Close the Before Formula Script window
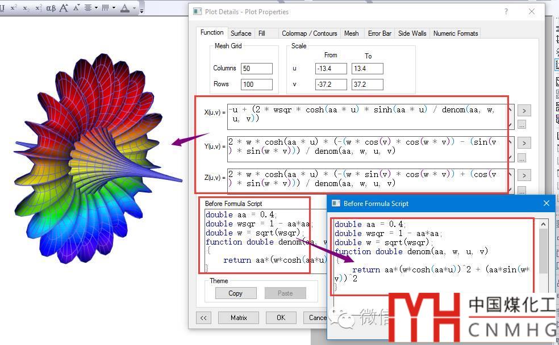This screenshot has width=559, height=345. [x=546, y=203]
